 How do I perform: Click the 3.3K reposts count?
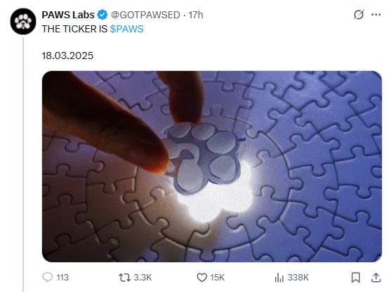pyautogui.click(x=143, y=278)
